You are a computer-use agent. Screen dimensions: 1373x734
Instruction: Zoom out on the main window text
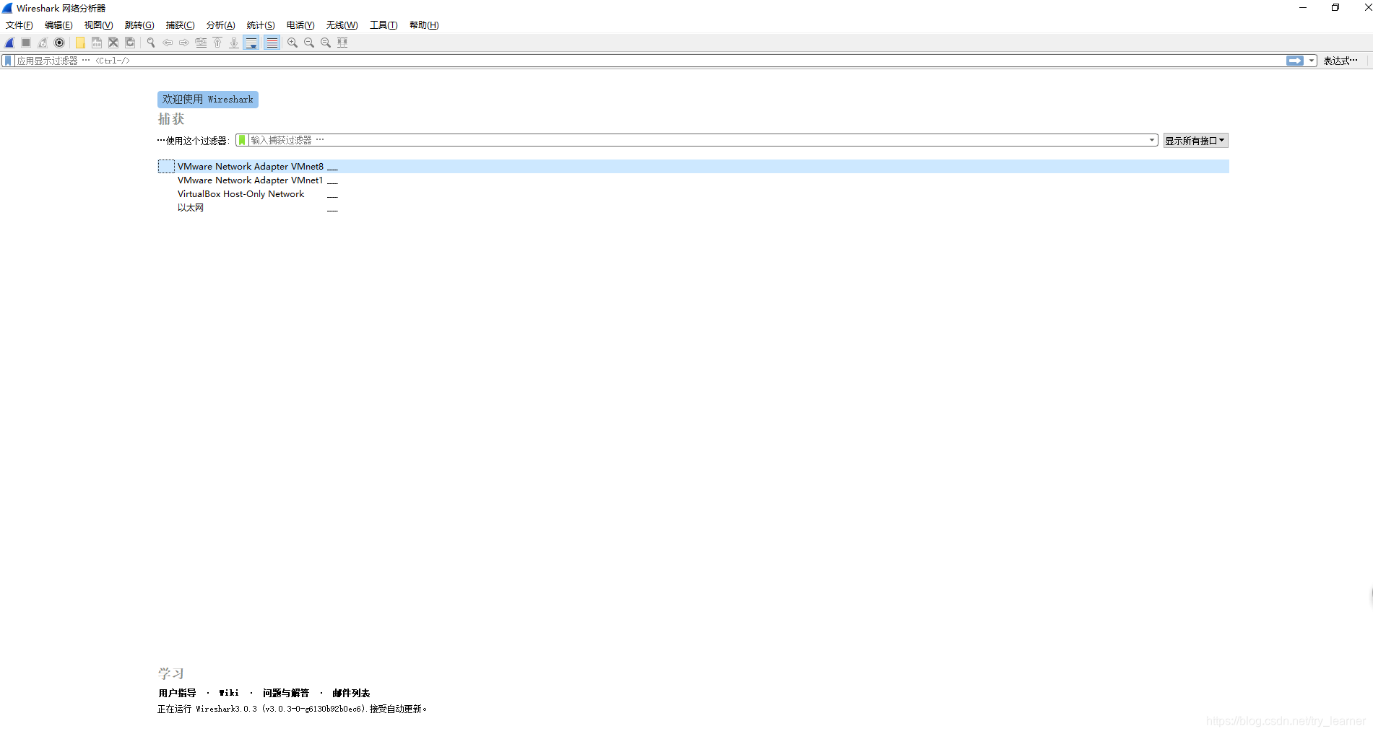309,43
